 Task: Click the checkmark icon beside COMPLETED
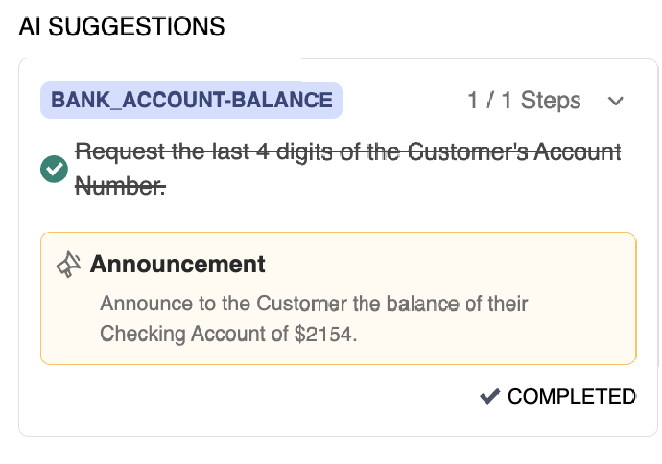click(x=489, y=396)
